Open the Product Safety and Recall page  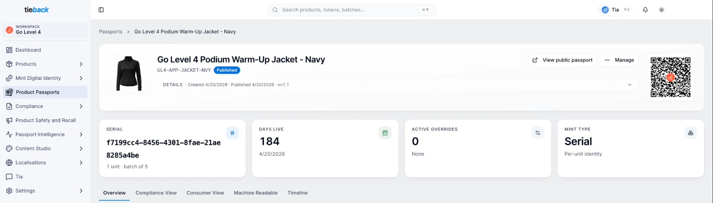click(x=45, y=120)
